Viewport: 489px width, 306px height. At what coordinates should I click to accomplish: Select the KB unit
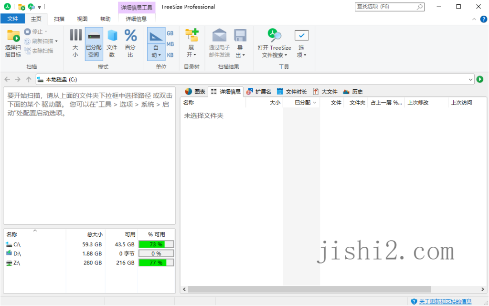(x=170, y=55)
